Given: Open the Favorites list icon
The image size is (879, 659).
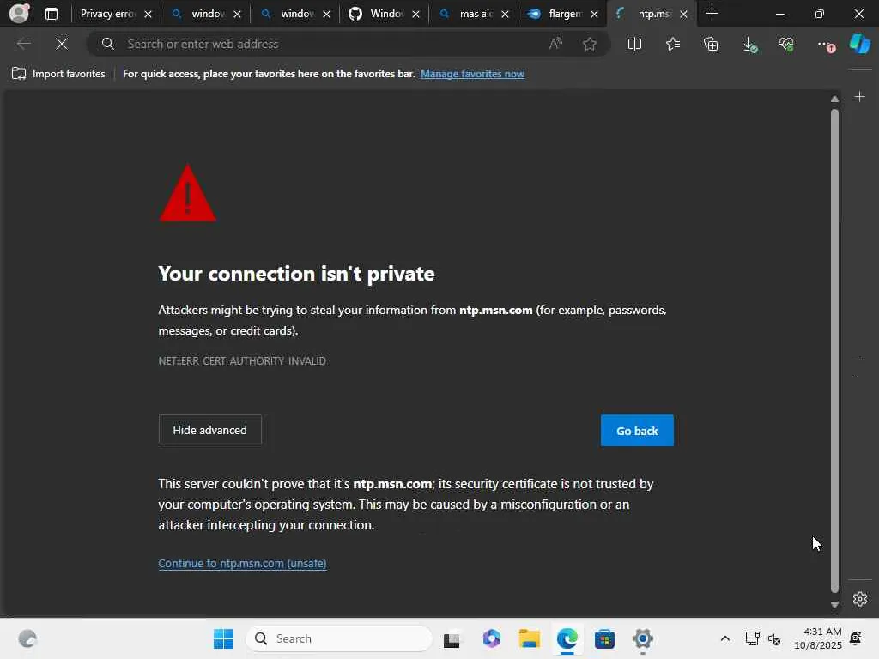Looking at the screenshot, I should (x=673, y=44).
